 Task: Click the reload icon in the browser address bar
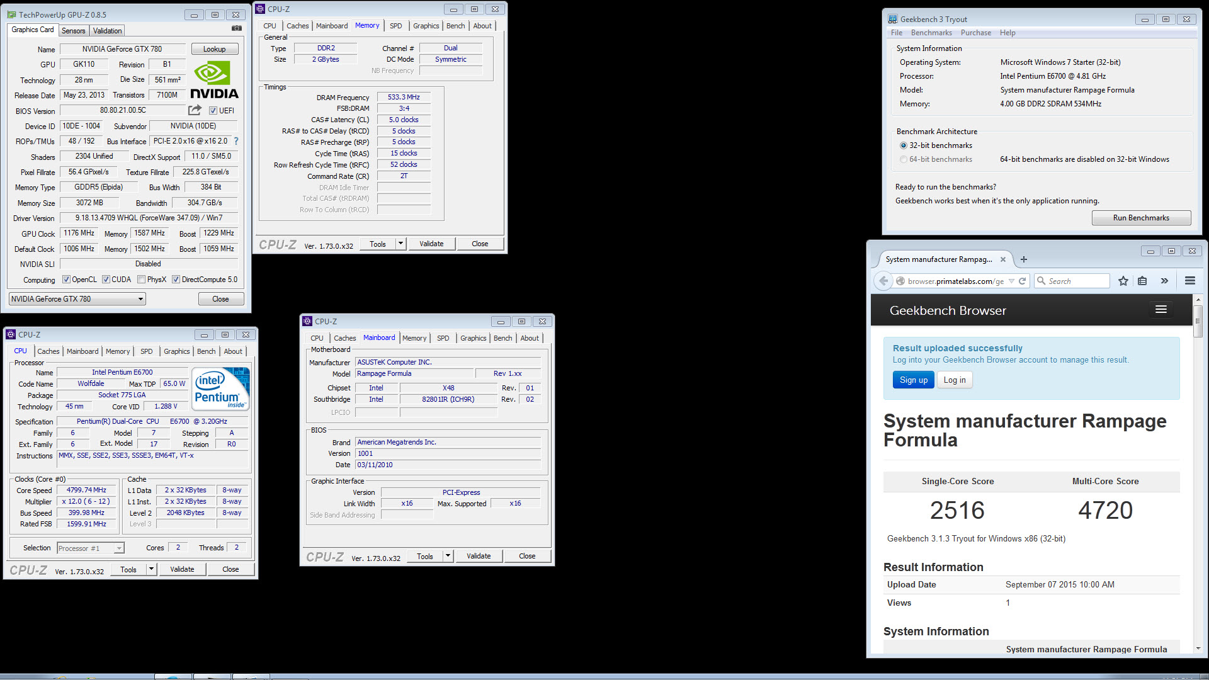(1022, 281)
